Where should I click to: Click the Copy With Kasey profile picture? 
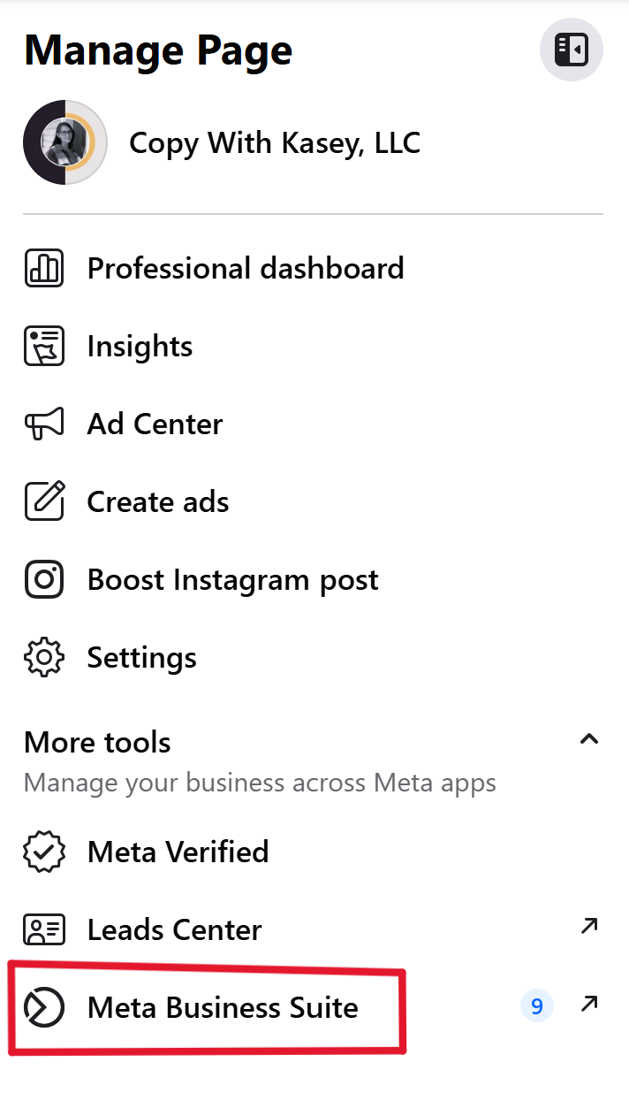(65, 142)
